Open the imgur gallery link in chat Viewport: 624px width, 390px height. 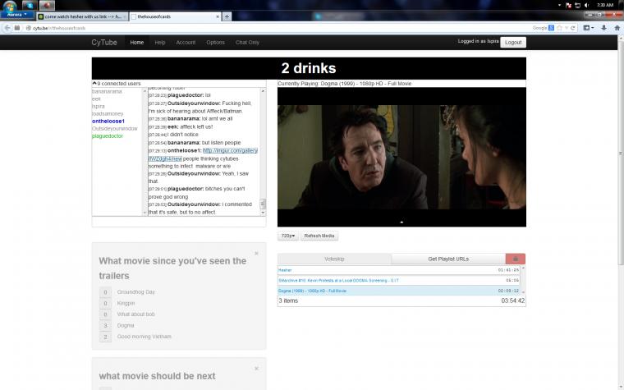[x=230, y=150]
